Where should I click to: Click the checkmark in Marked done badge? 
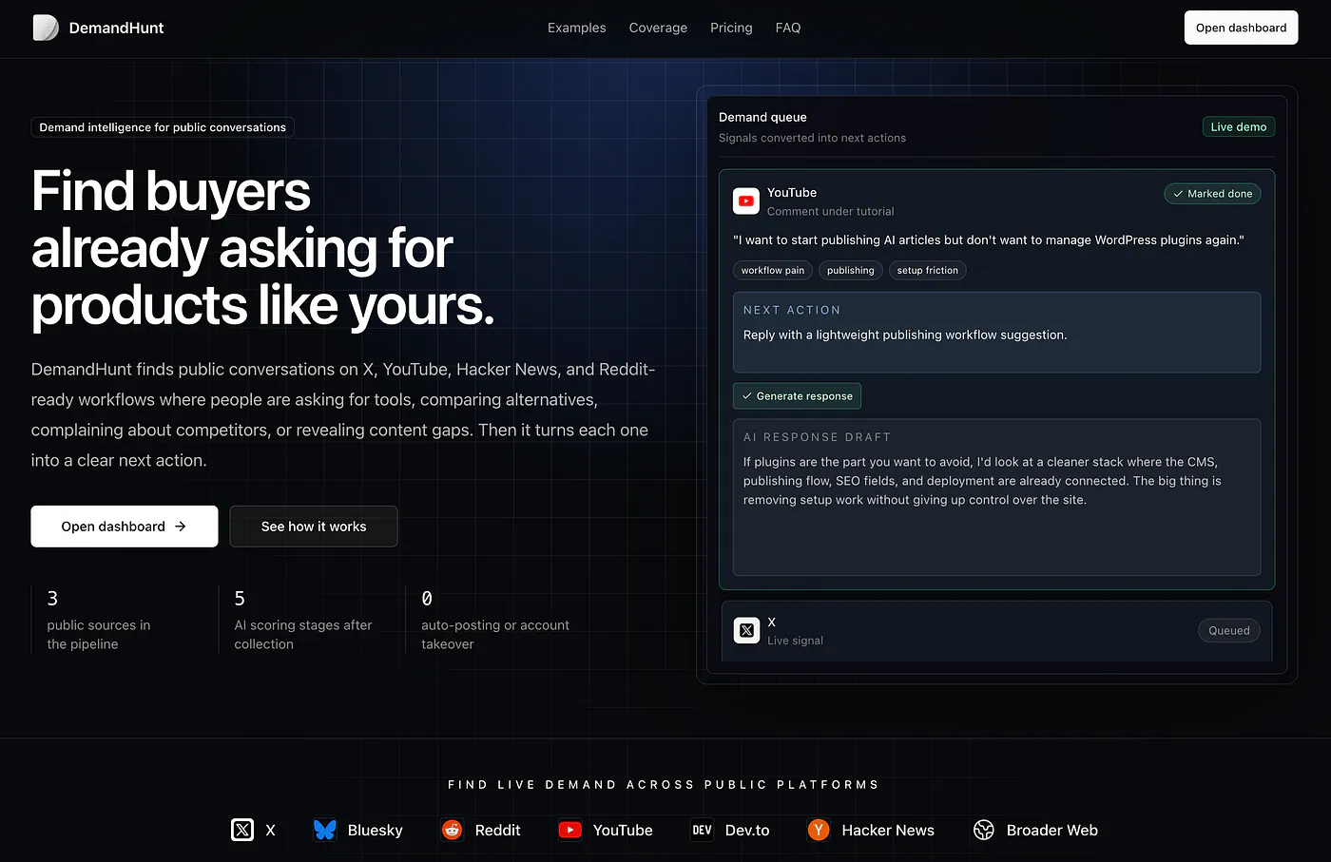pos(1178,194)
